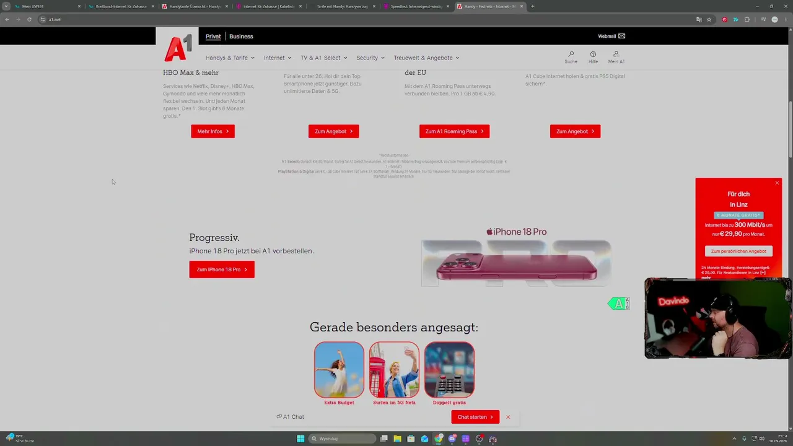793x446 pixels.
Task: Open Webmail link with envelope
Action: (611, 36)
